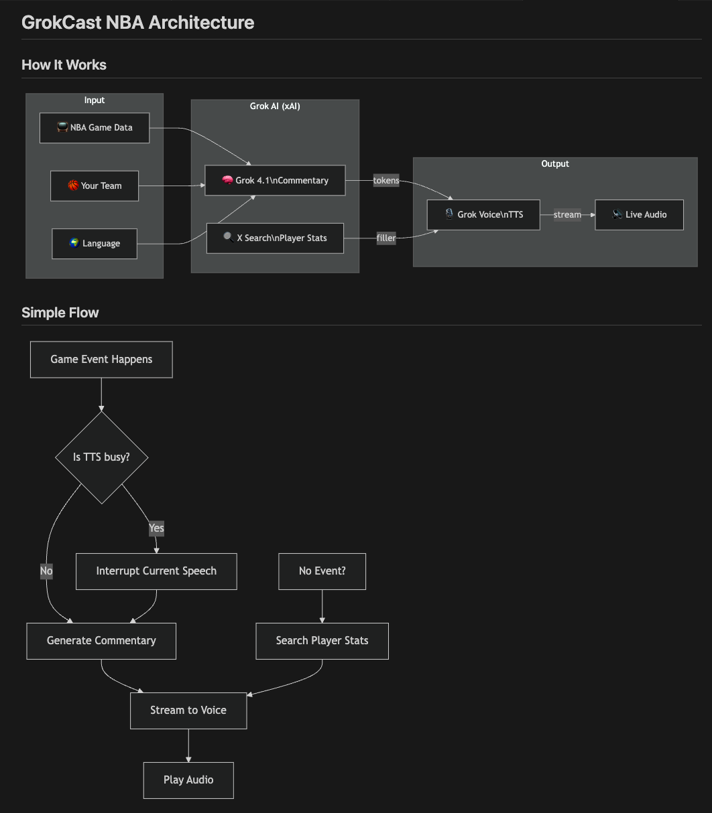The image size is (712, 813).
Task: Click the globe emoji in Language node
Action: pyautogui.click(x=74, y=243)
